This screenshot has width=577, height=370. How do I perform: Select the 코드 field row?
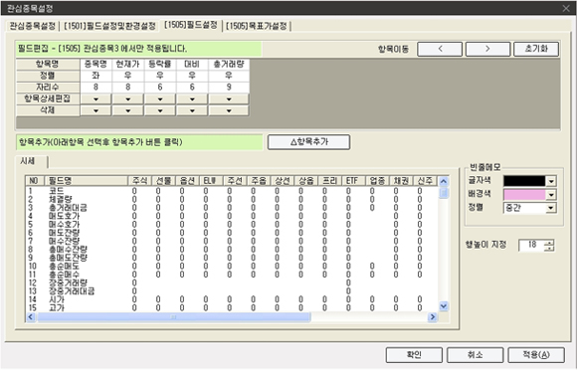tap(232, 191)
